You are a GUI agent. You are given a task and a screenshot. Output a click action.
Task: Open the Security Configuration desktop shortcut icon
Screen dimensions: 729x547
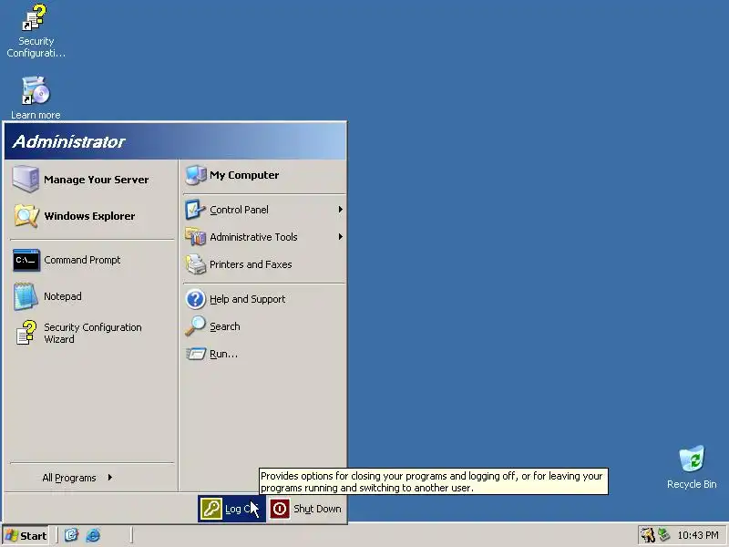click(35, 17)
